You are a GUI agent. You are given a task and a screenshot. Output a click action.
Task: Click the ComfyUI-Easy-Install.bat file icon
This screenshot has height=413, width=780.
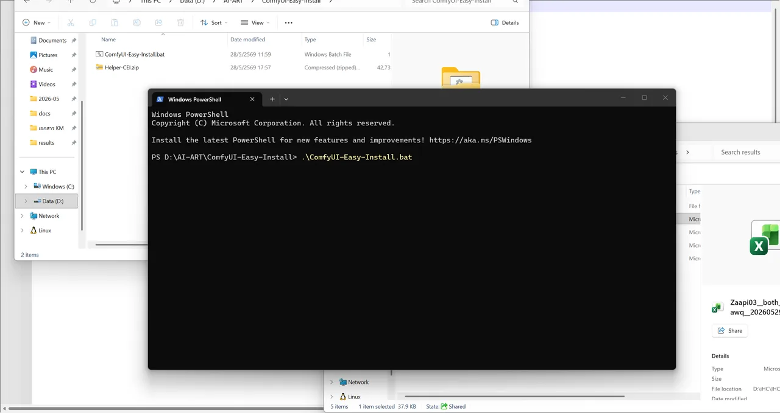pyautogui.click(x=99, y=54)
